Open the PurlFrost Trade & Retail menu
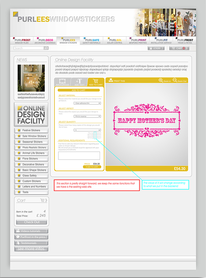206x278 pixels. [185, 41]
